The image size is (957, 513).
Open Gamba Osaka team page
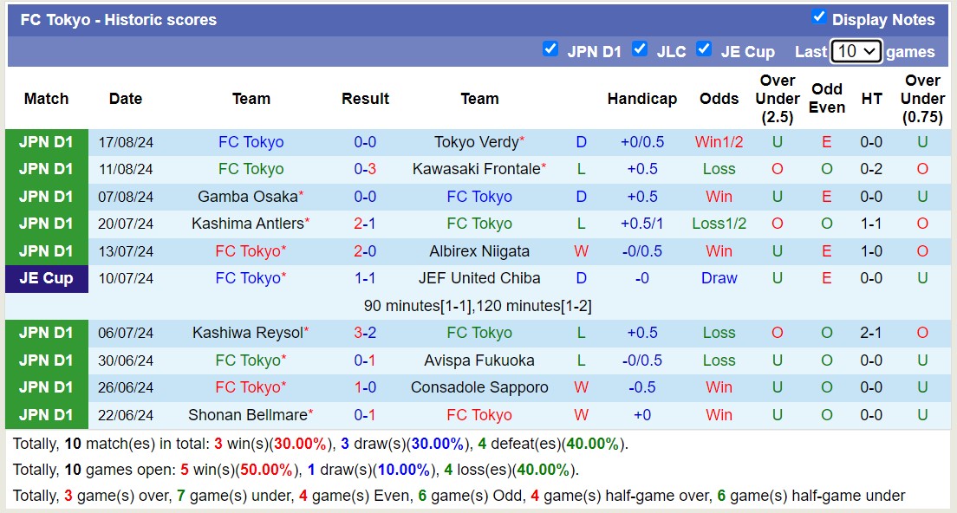[247, 197]
